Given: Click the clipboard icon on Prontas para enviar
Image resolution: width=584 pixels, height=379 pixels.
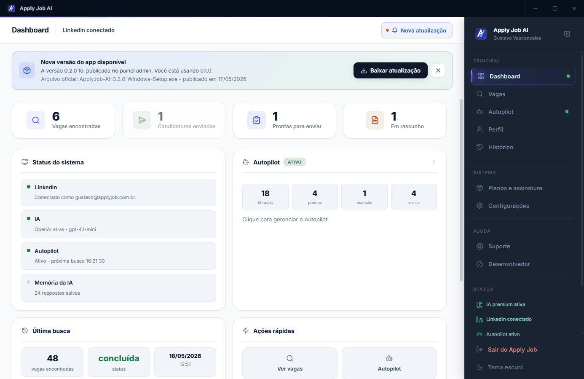Looking at the screenshot, I should tap(257, 120).
